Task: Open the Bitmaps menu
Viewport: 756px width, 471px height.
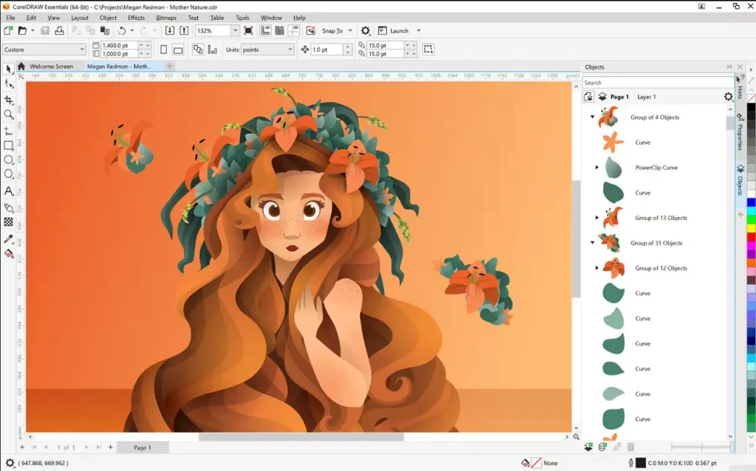Action: 166,18
